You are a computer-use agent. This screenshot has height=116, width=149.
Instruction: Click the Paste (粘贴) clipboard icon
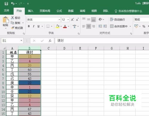coord(6,20)
